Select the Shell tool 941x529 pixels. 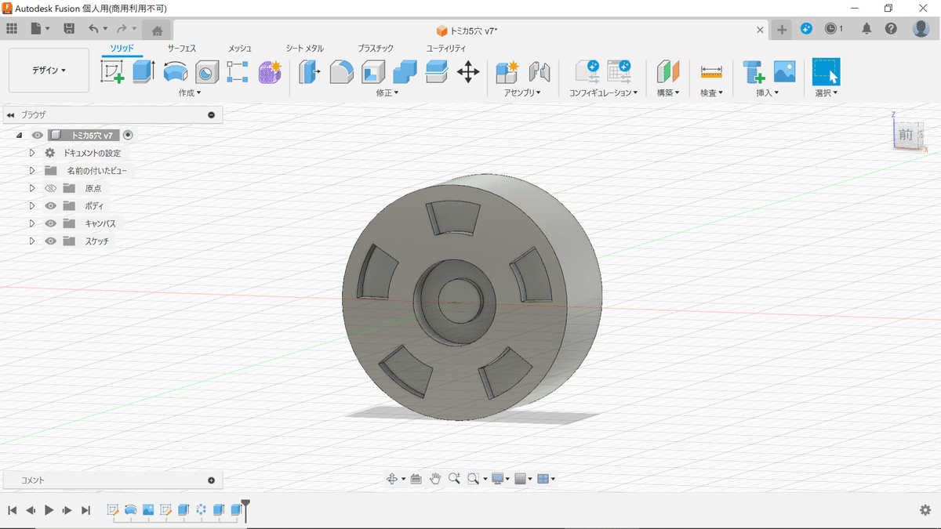point(373,72)
